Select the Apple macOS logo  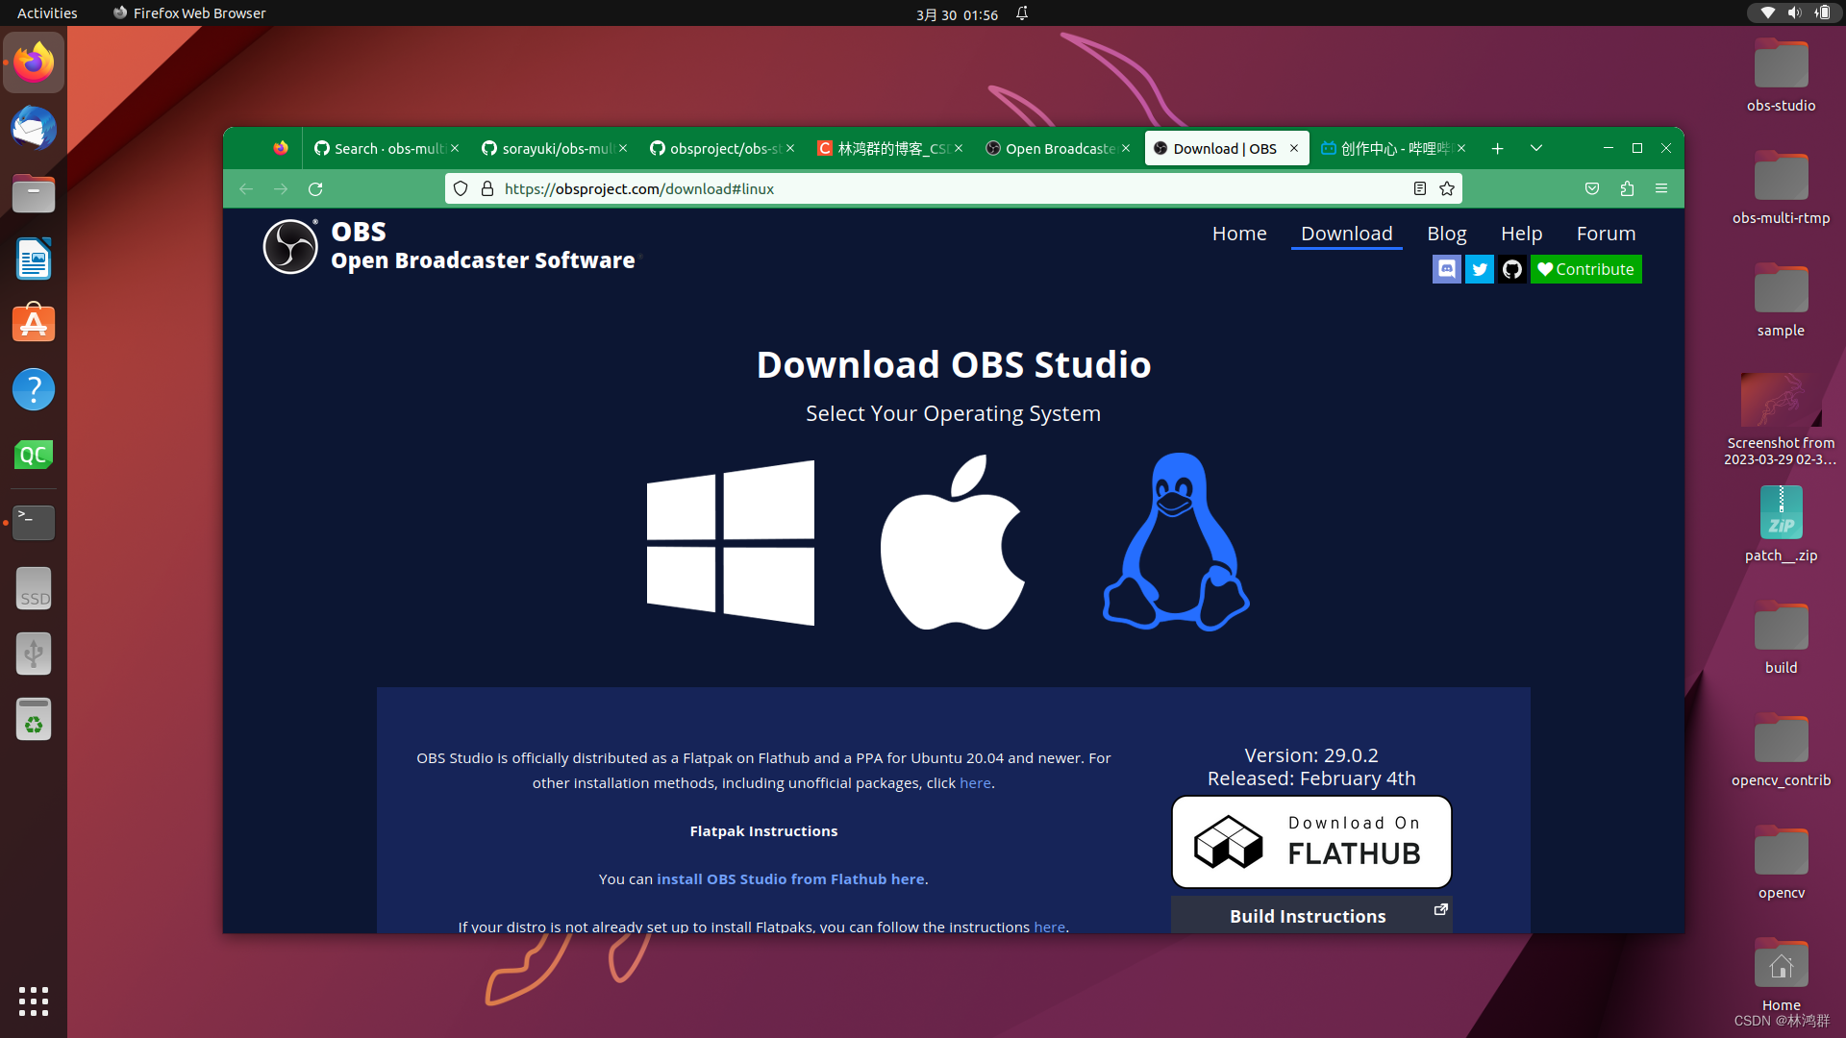point(953,542)
